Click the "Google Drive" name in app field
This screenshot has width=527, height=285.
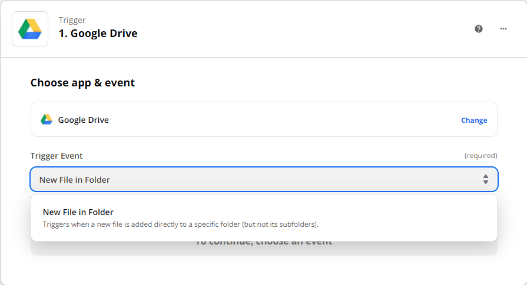83,120
